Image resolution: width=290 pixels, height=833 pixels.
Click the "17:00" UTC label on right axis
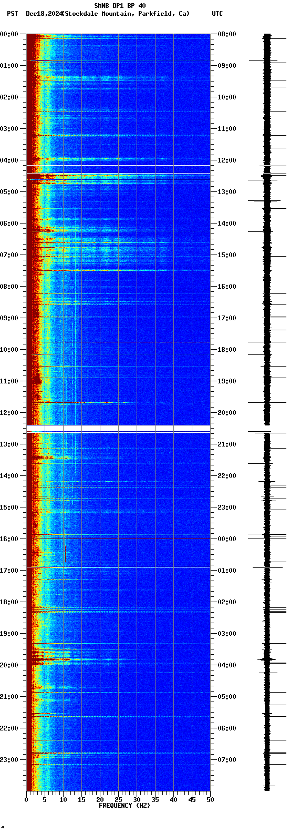tap(227, 318)
